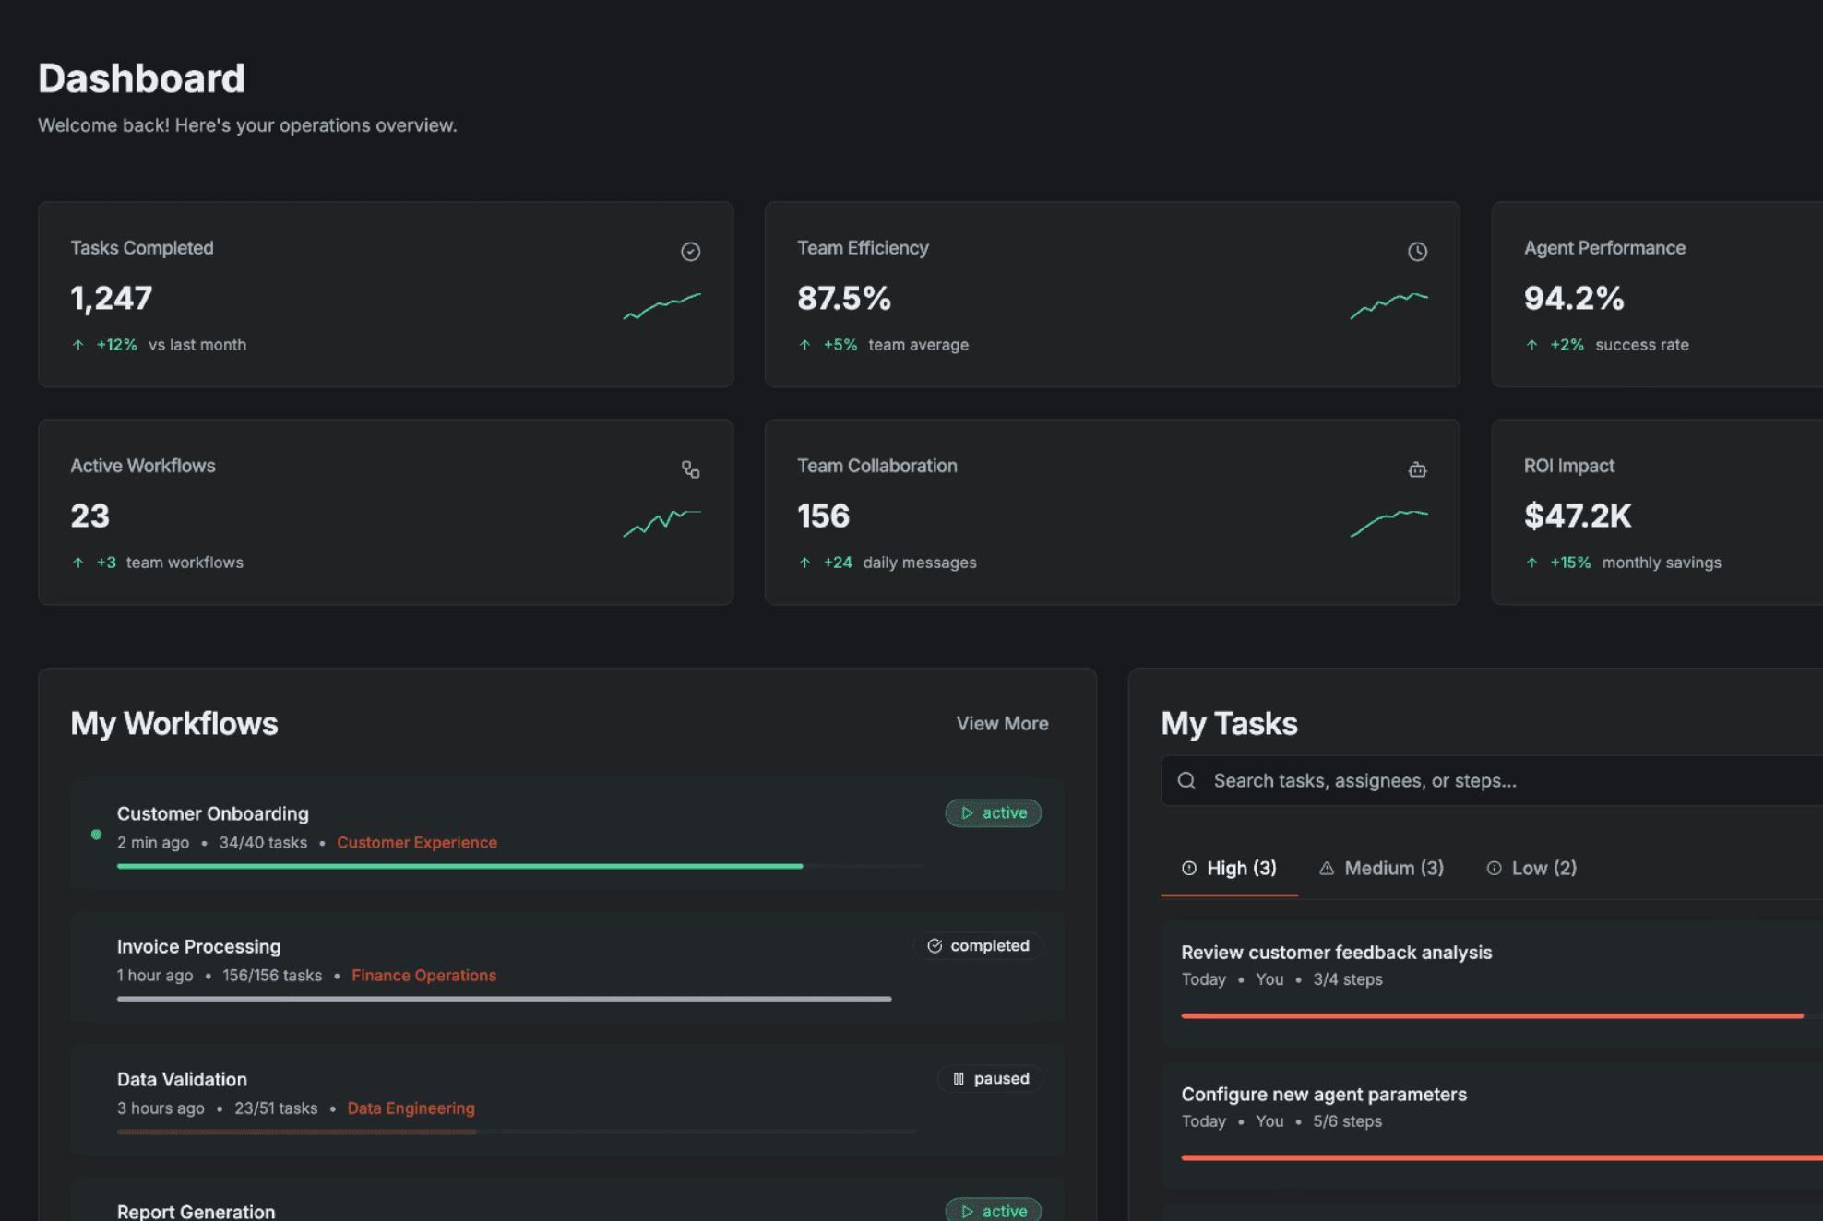Image resolution: width=1823 pixels, height=1221 pixels.
Task: Click the Tasks Completed sparkline chart
Action: (661, 305)
